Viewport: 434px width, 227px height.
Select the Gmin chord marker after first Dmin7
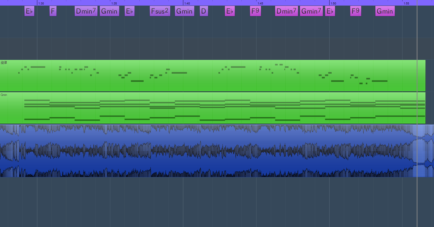click(109, 11)
